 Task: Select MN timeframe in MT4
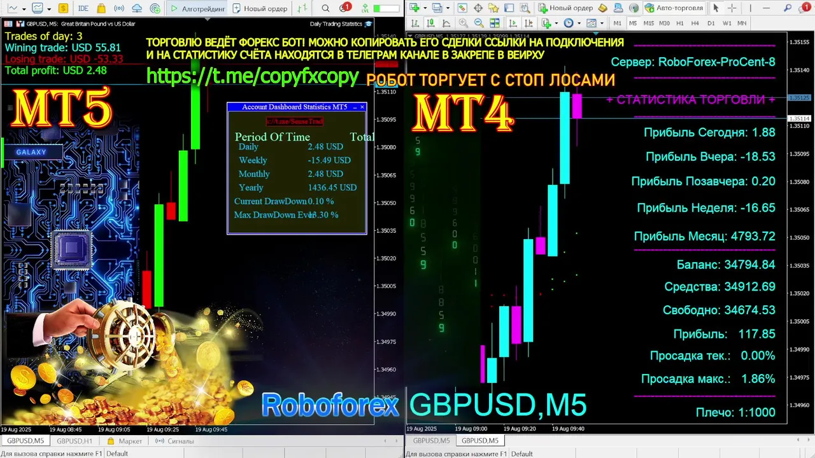(x=742, y=23)
